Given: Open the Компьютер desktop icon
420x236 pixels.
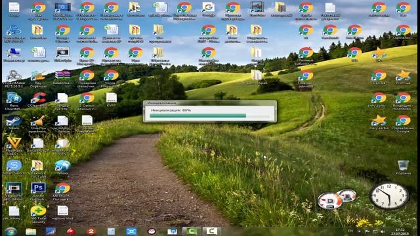Looking at the screenshot, I should (x=14, y=54).
